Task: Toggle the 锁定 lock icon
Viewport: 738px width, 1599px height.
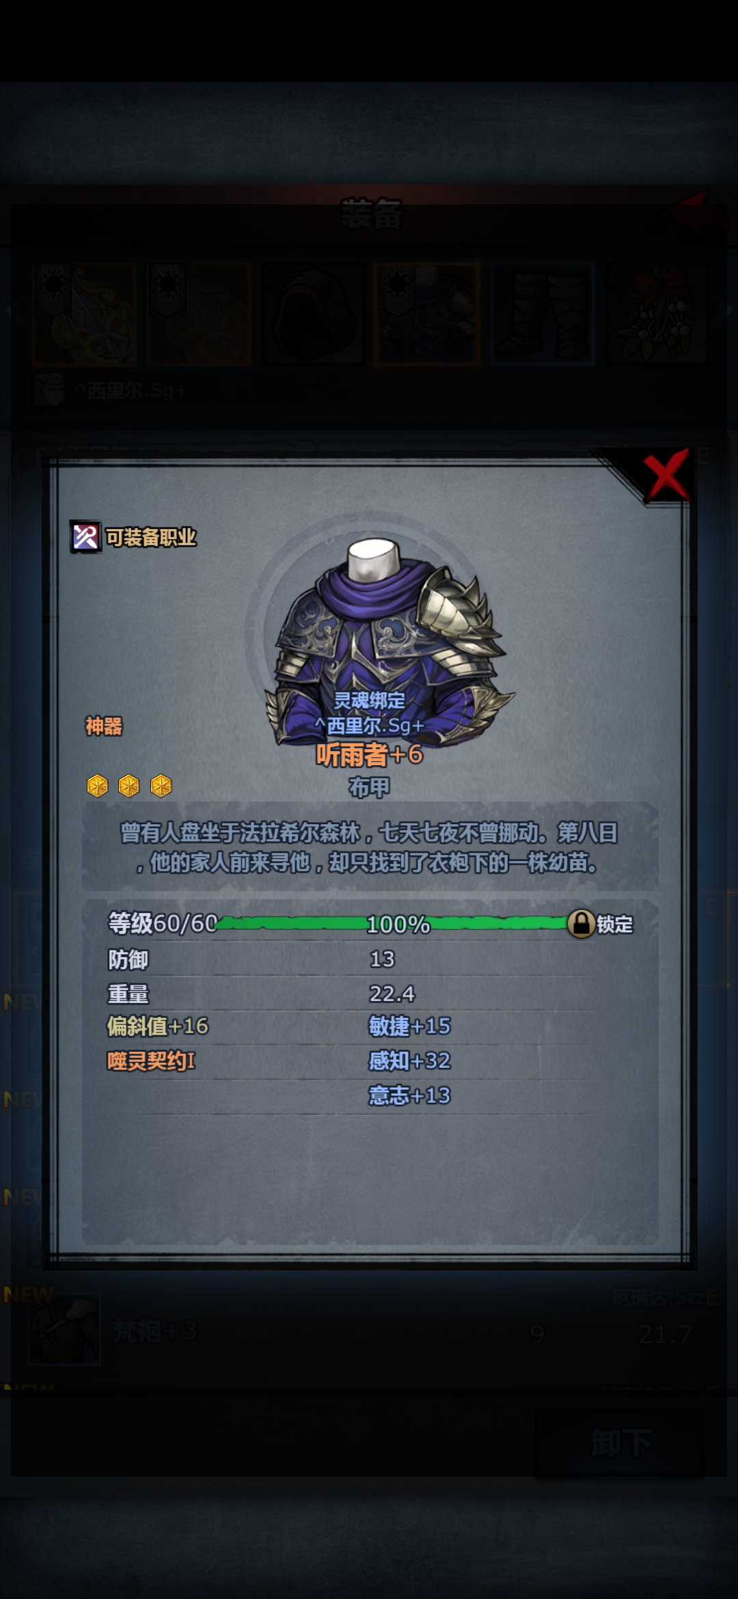Action: [x=581, y=924]
